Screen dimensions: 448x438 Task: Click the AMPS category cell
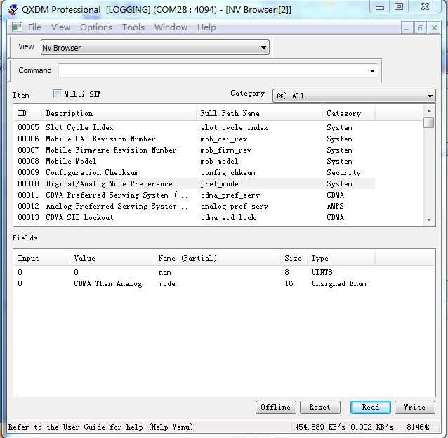(335, 206)
